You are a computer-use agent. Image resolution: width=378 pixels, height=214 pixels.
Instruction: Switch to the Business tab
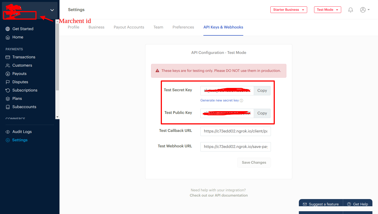pyautogui.click(x=97, y=27)
